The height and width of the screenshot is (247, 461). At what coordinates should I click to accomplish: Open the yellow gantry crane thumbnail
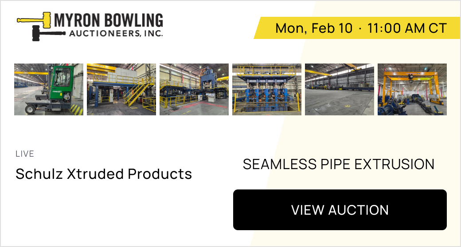tap(412, 89)
